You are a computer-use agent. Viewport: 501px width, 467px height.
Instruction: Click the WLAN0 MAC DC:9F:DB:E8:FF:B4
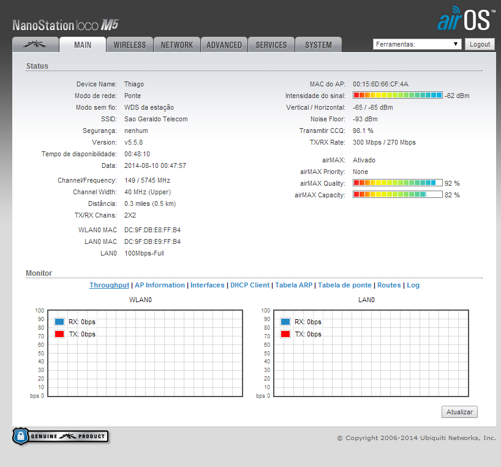[x=153, y=230]
